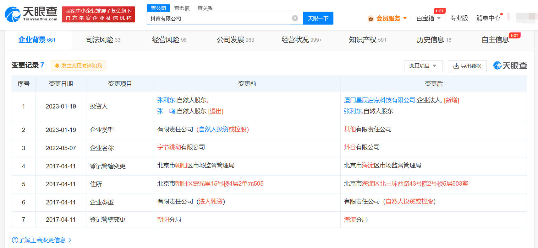Click the question mark help icon
This screenshot has width=538, height=248.
click(15, 240)
